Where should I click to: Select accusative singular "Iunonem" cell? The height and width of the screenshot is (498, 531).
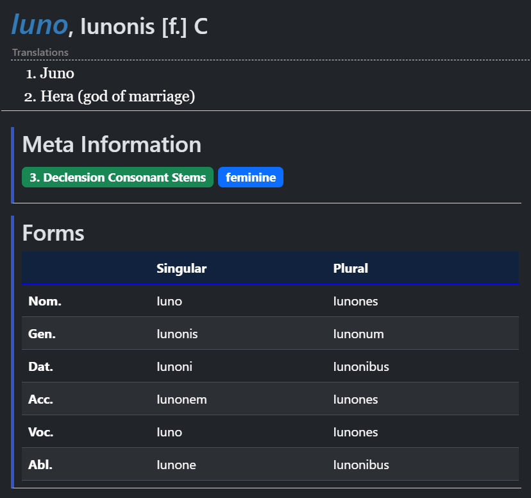tap(181, 399)
